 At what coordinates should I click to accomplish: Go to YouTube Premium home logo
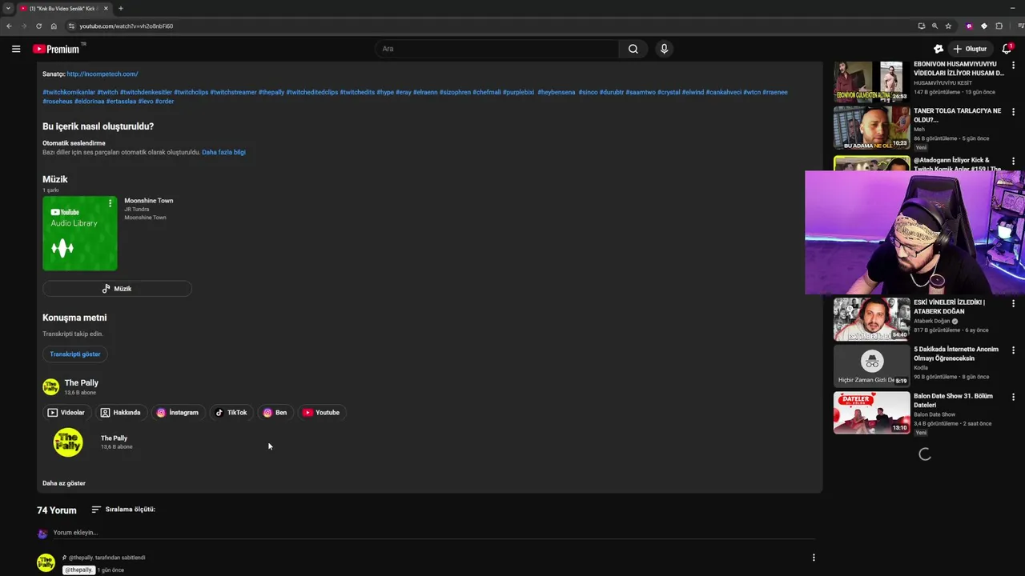tap(56, 49)
